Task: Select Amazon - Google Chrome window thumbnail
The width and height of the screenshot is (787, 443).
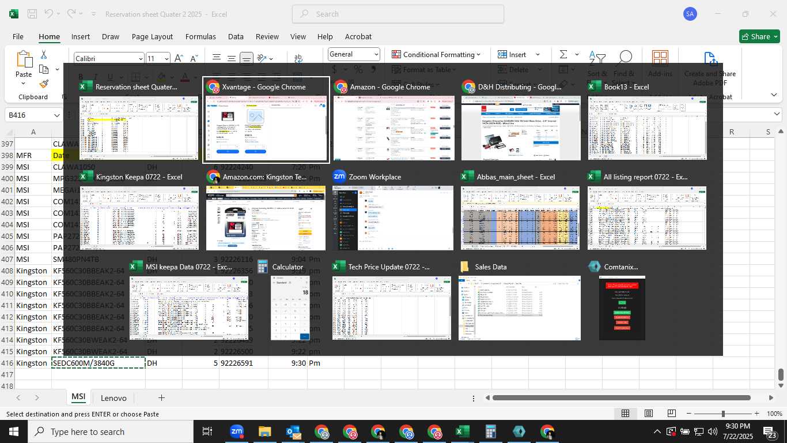Action: [x=393, y=120]
